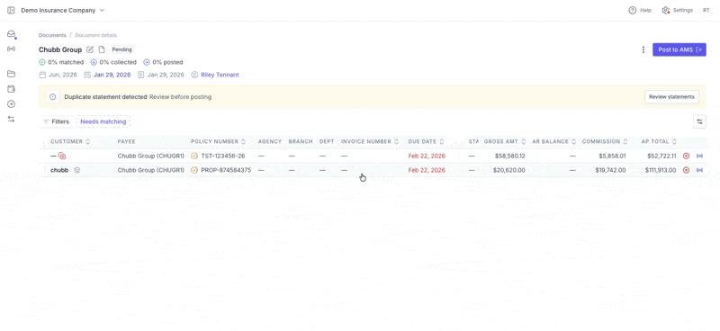The width and height of the screenshot is (720, 331).
Task: Click the Pending status badge
Action: pos(122,49)
